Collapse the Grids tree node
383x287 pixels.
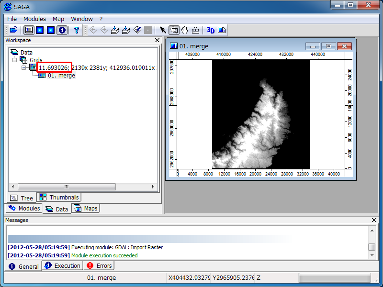pyautogui.click(x=15, y=60)
